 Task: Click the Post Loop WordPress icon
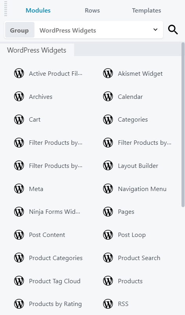[108, 235]
